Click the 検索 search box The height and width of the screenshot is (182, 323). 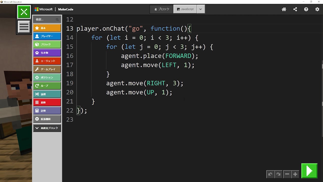point(45,19)
